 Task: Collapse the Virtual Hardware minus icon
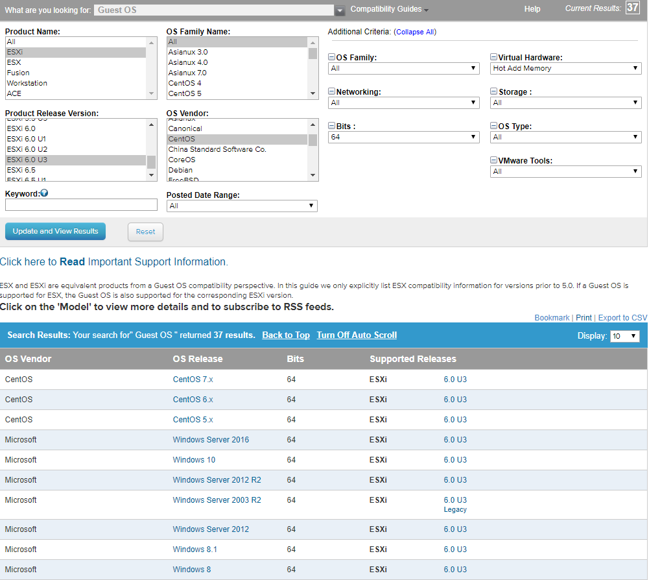click(x=493, y=58)
